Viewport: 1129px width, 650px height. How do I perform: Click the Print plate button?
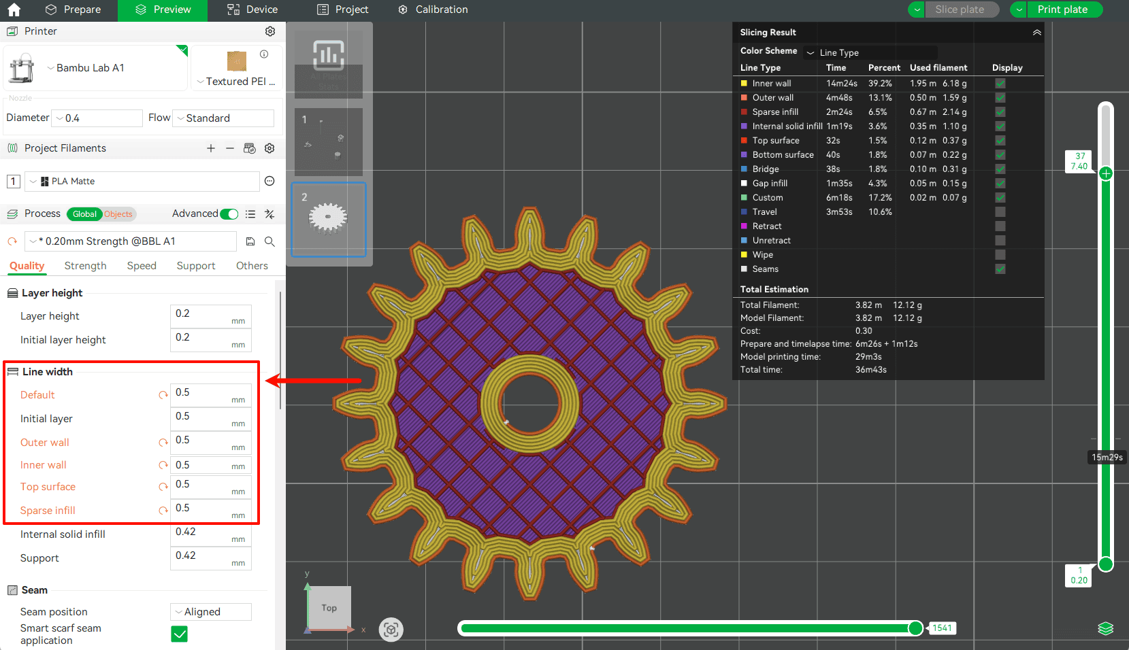pyautogui.click(x=1062, y=10)
